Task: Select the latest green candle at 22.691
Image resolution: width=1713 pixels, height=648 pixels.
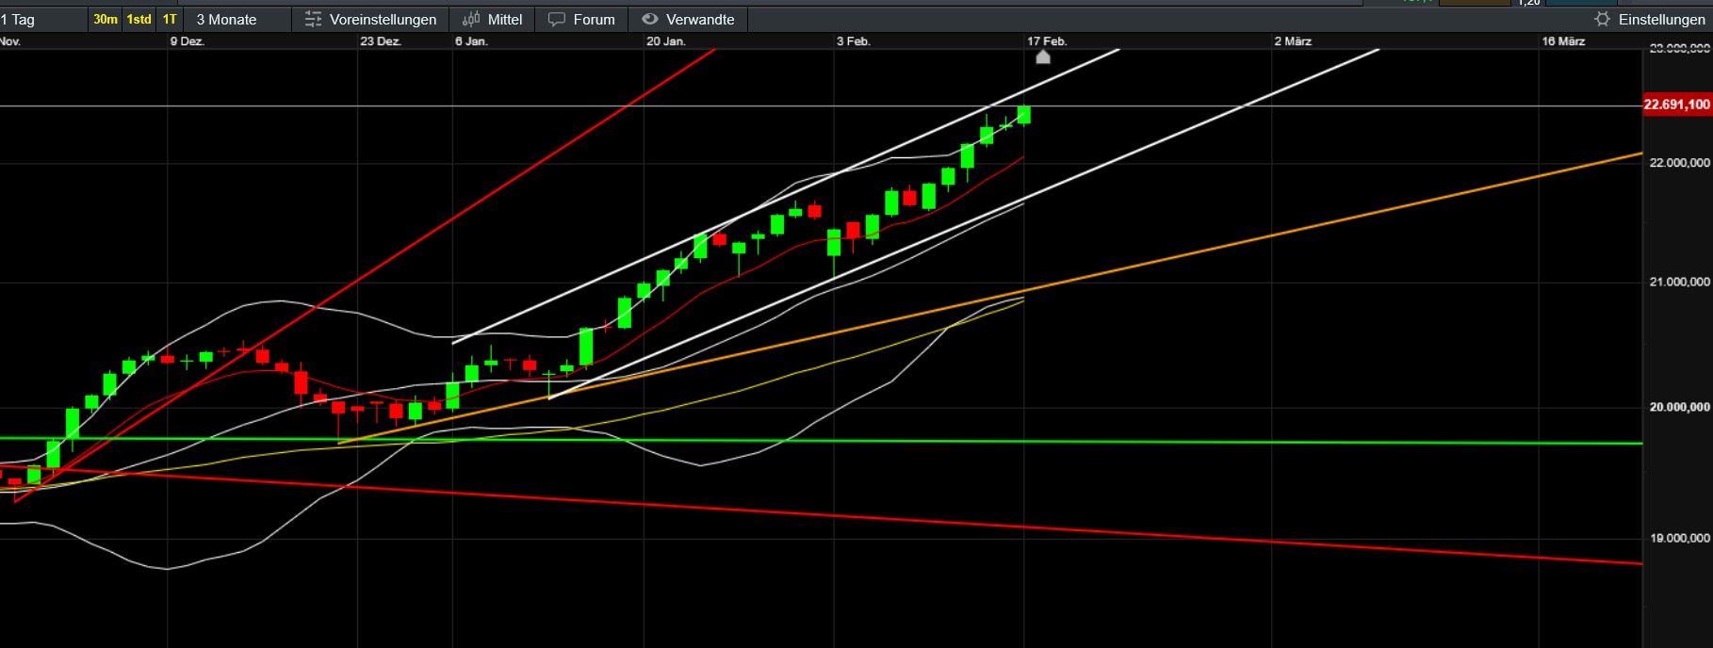Action: pyautogui.click(x=1024, y=115)
